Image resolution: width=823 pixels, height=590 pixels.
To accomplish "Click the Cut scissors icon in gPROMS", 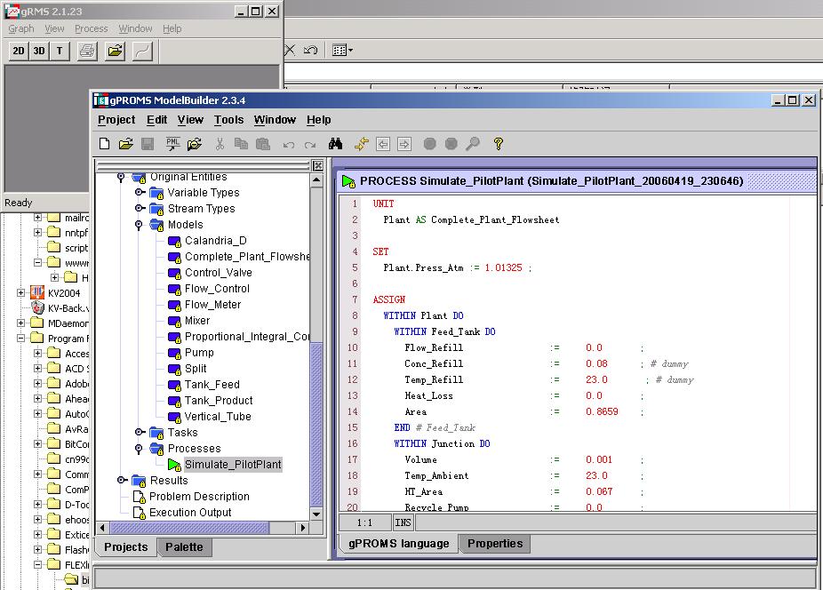I will coord(220,144).
